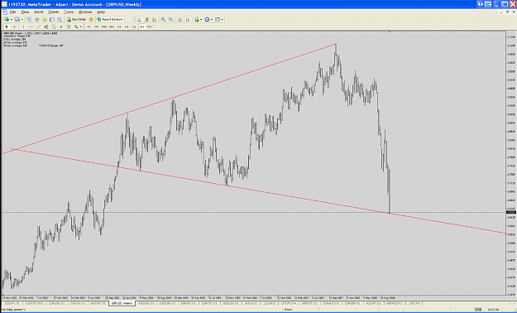Image resolution: width=517 pixels, height=313 pixels.
Task: Click the chart shift triangle marker atop chart
Action: [390, 31]
